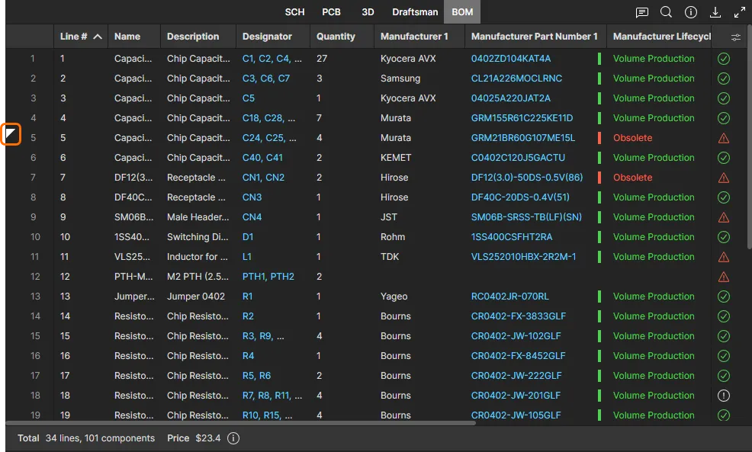Click the exclamation circle status on line 18
This screenshot has height=452, width=752.
point(724,396)
